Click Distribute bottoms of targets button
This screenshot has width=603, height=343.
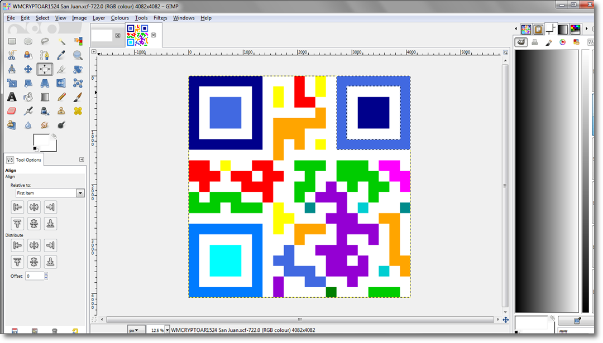50,262
